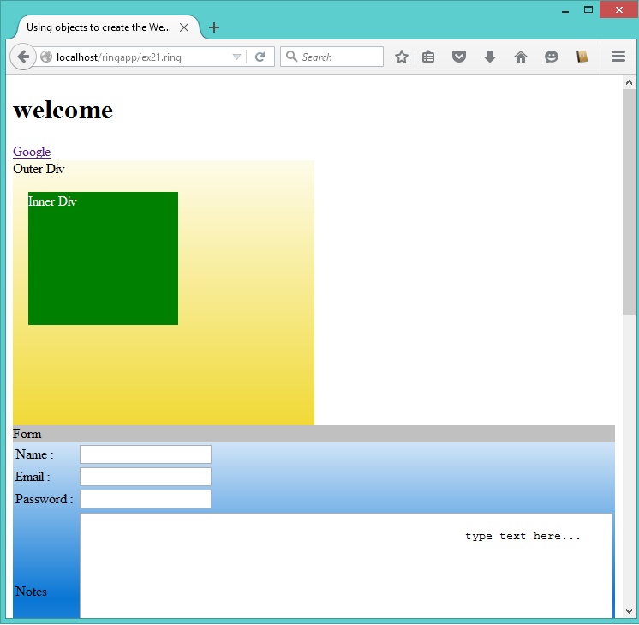Viewport: 639px width, 625px height.
Task: Click the smiley face Hello icon
Action: coord(551,57)
